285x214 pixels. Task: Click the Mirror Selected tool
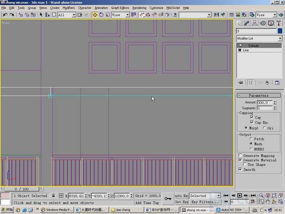(x=217, y=15)
